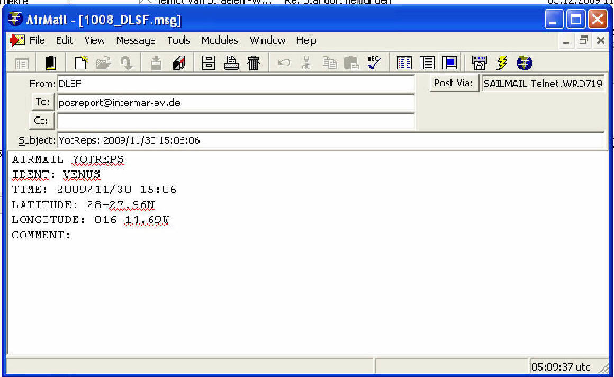Click the UTC clock in status bar
614x377 pixels.
tap(561, 367)
